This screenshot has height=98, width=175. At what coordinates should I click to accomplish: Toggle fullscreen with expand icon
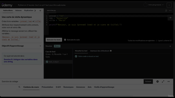163,81
